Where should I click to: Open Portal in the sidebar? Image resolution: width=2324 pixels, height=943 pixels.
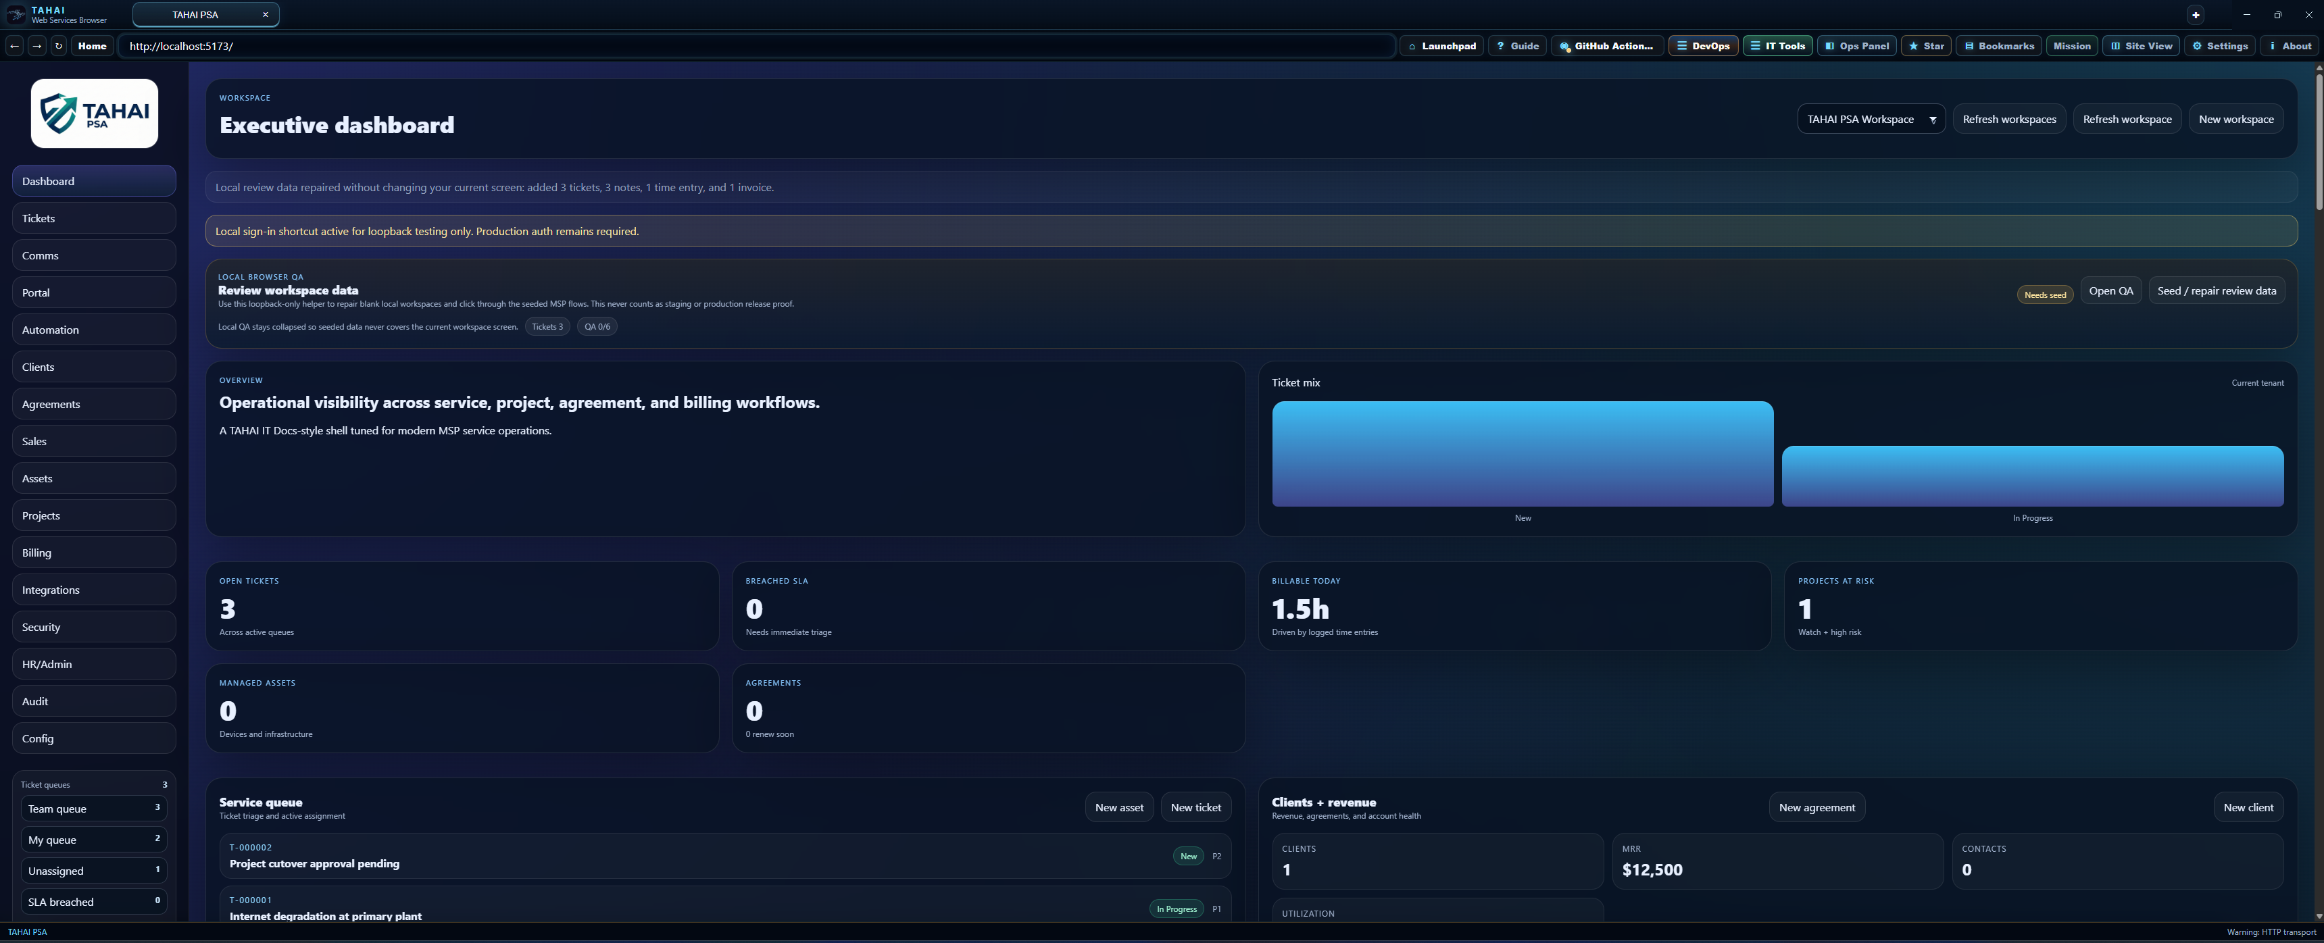(x=94, y=292)
